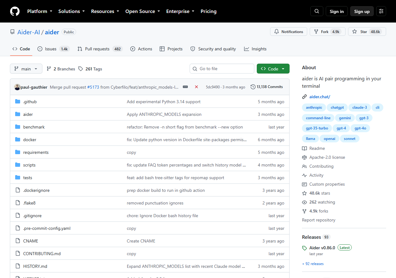
Task: Open the green Code dropdown button
Action: pos(273,69)
